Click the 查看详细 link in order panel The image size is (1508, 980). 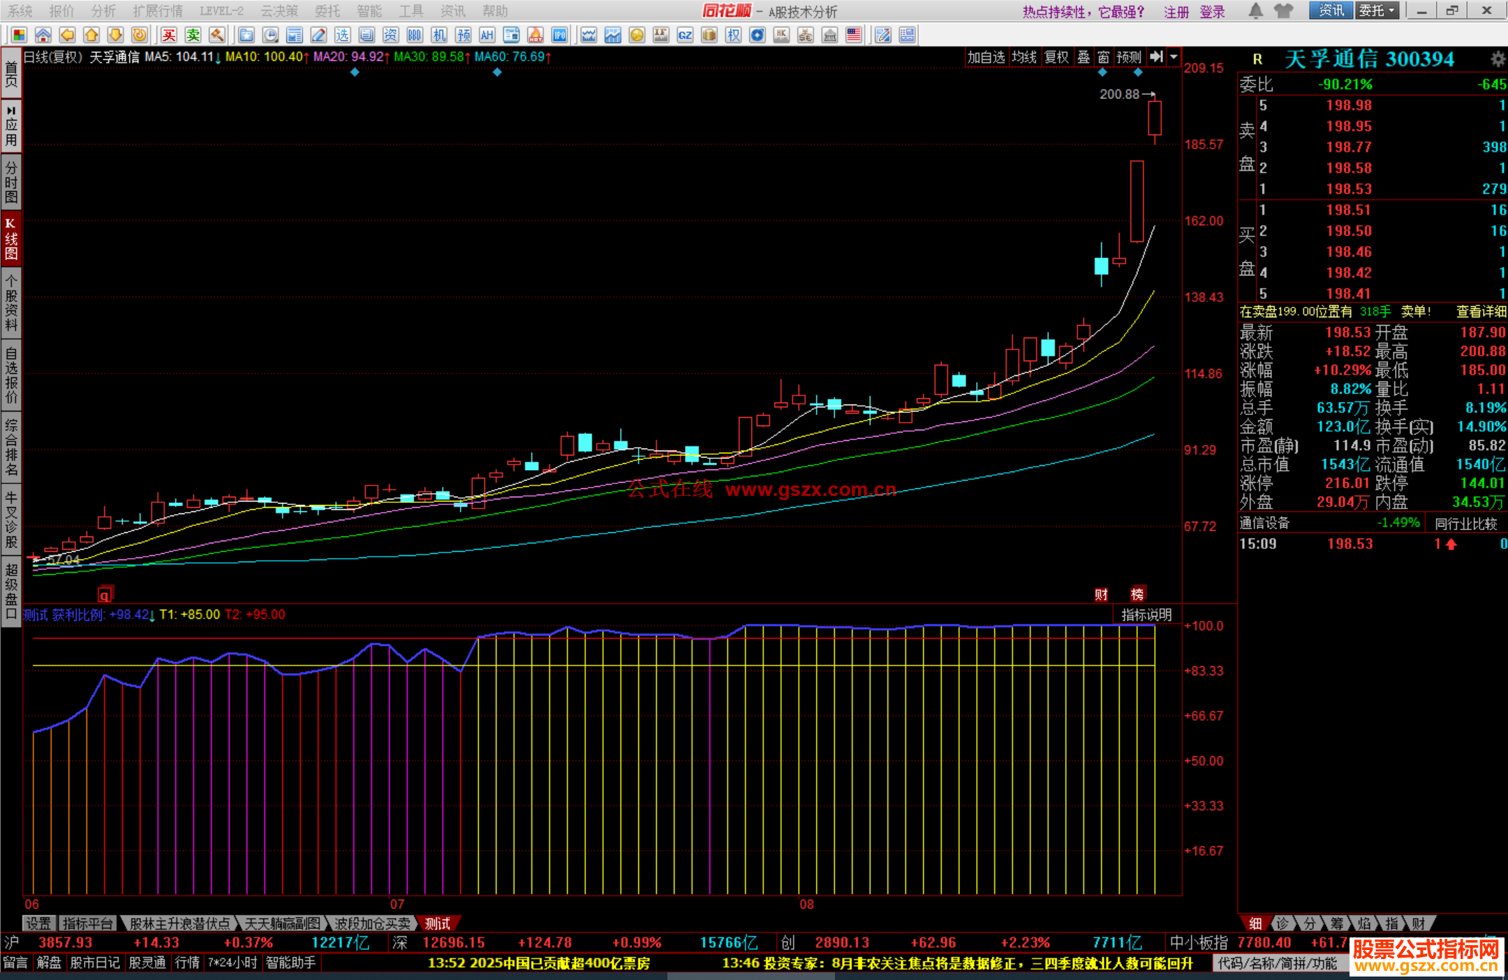1481,312
